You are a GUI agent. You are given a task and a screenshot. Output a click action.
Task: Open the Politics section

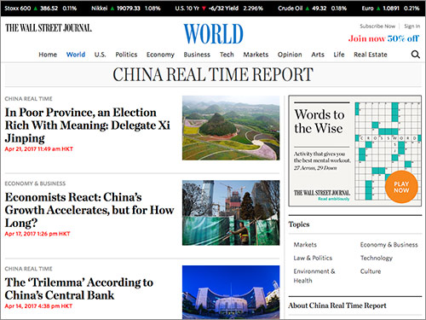pyautogui.click(x=126, y=55)
